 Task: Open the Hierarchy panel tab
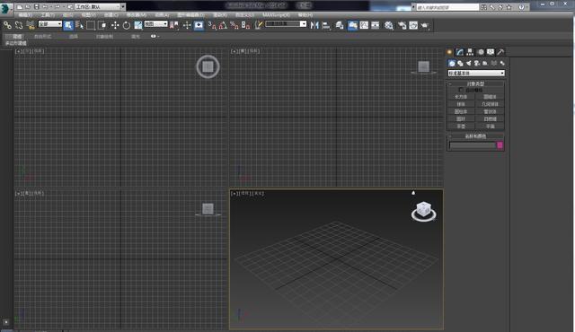click(x=470, y=52)
